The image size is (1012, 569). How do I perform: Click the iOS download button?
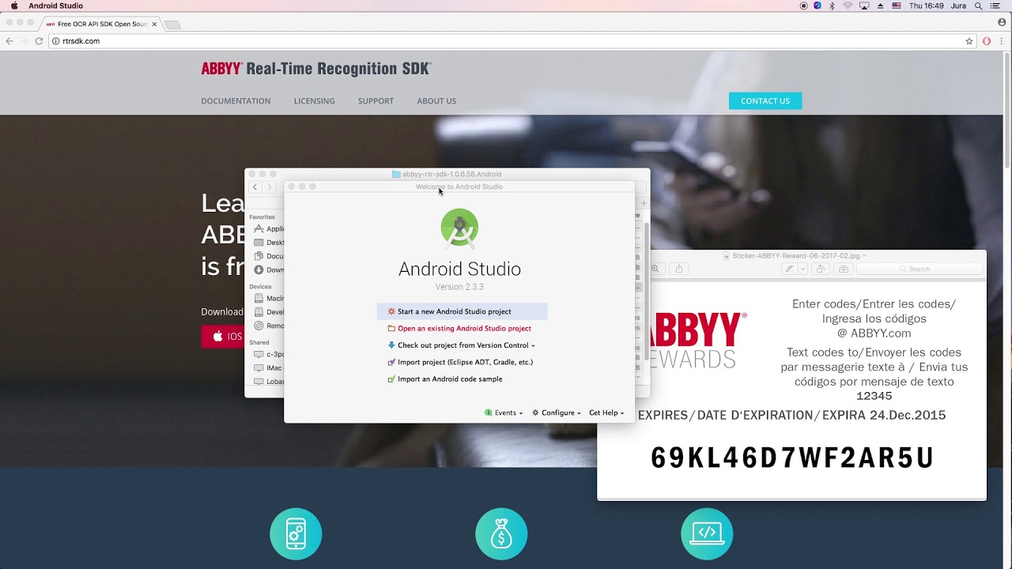[225, 337]
